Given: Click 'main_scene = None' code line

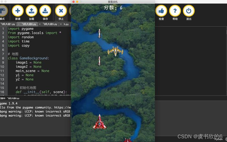Looking at the screenshot, I should pos(33,71).
